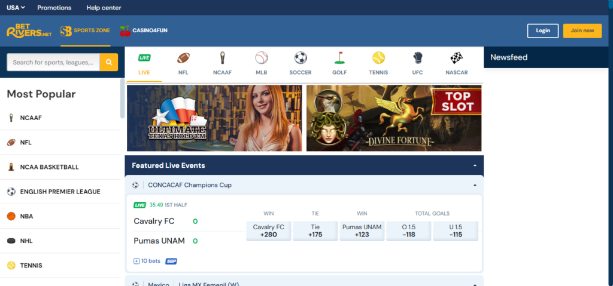Screen dimensions: 613x286
Task: Click NCAAF trophy icon in Most Popular list
Action: pos(11,118)
